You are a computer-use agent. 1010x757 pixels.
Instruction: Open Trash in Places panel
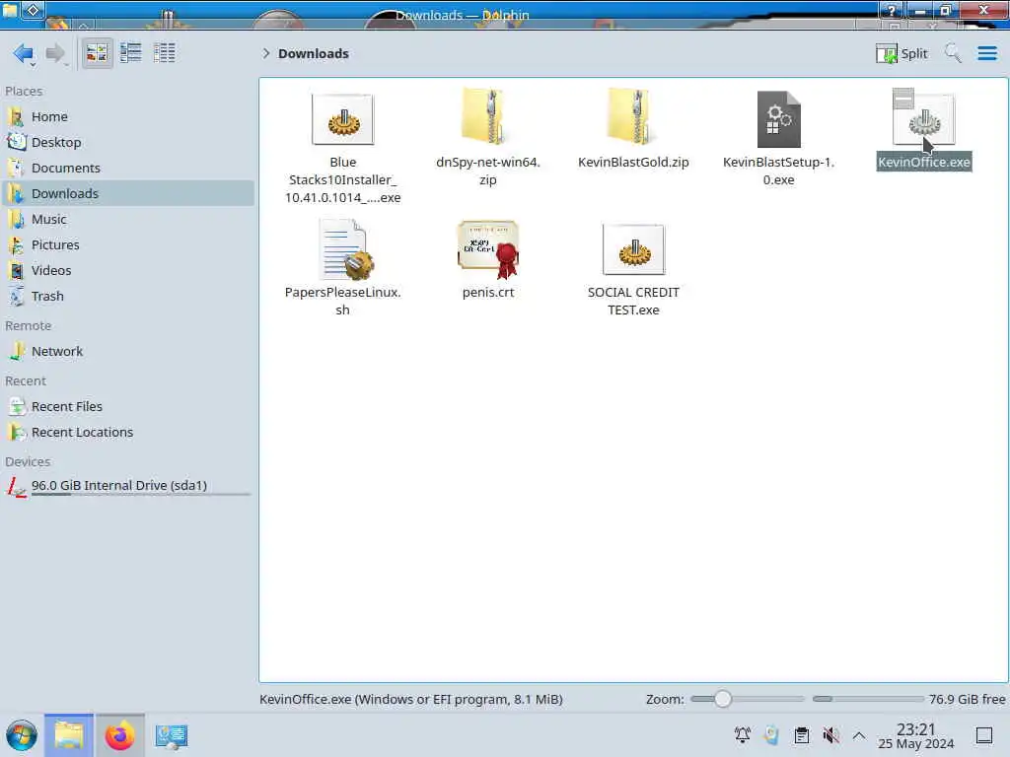pos(127,297)
